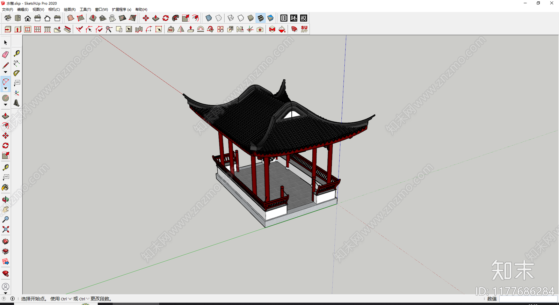
Task: Switch to Front view house icon
Action: click(x=28, y=18)
